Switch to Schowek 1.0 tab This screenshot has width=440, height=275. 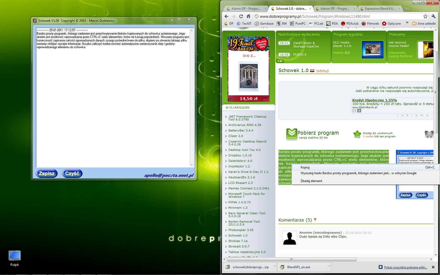(x=291, y=9)
